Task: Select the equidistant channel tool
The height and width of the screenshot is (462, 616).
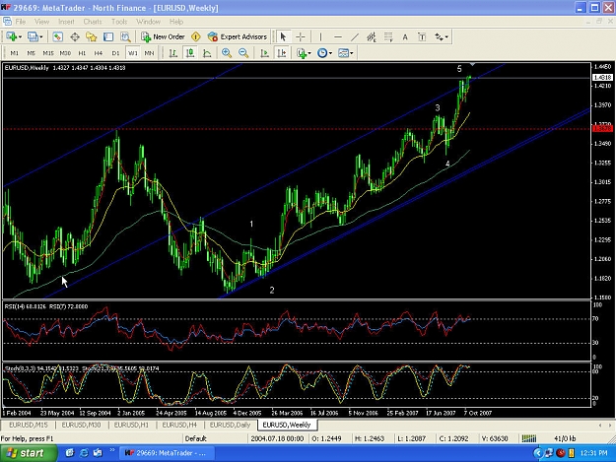Action: (x=372, y=36)
